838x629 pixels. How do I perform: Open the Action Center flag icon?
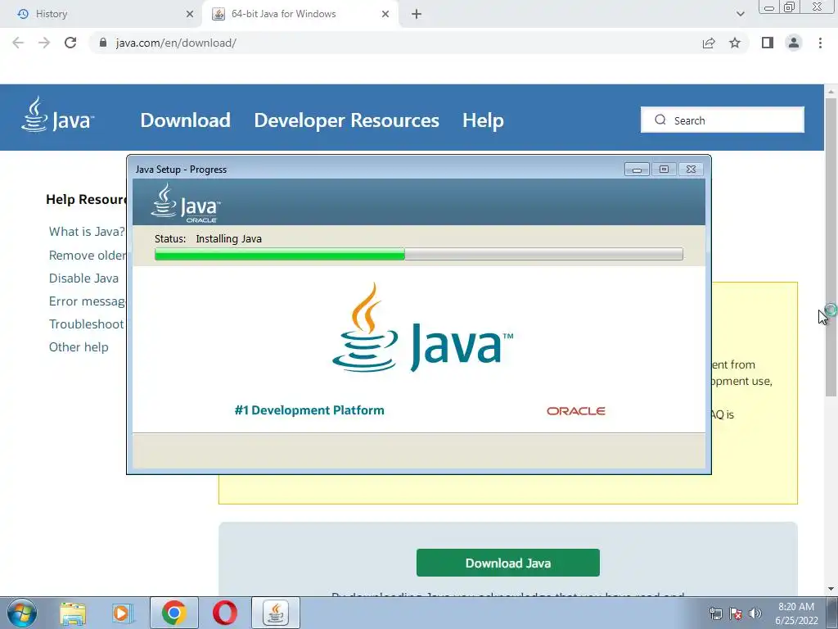point(736,614)
